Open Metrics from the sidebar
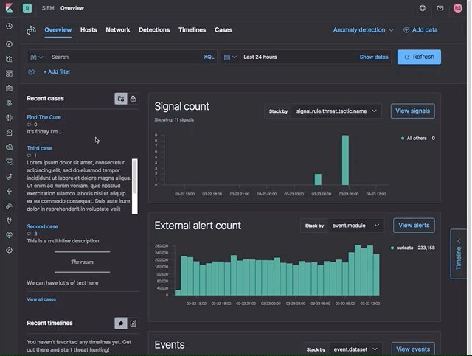472x356 pixels. click(9, 133)
